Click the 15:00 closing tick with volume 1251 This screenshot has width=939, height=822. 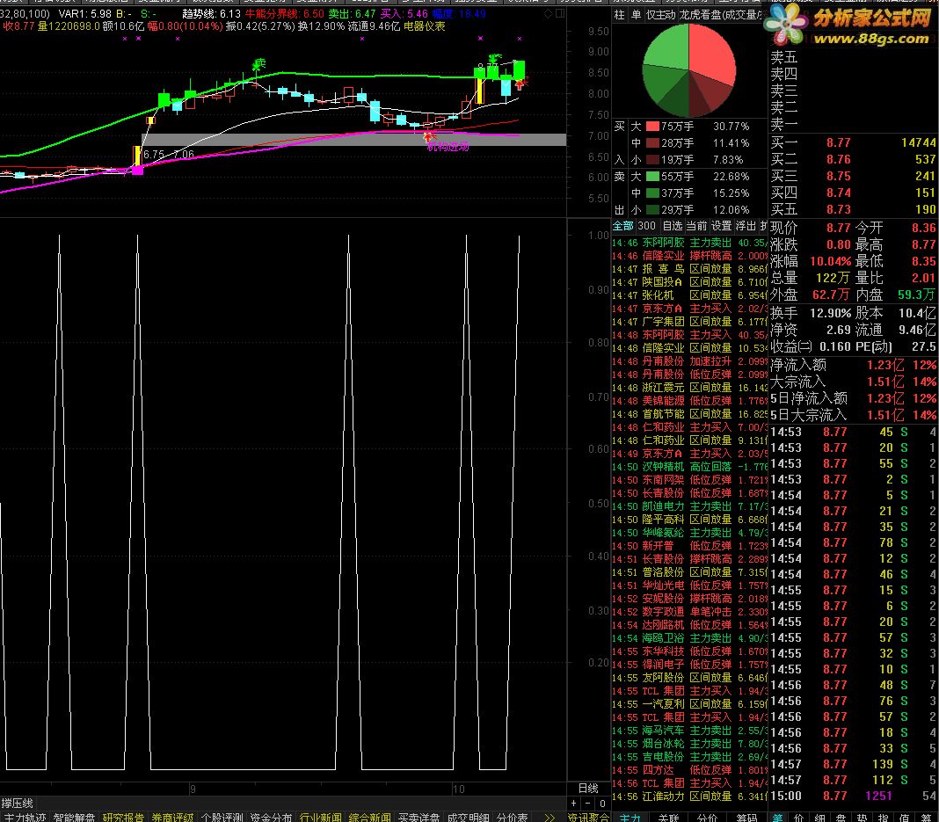tap(854, 796)
